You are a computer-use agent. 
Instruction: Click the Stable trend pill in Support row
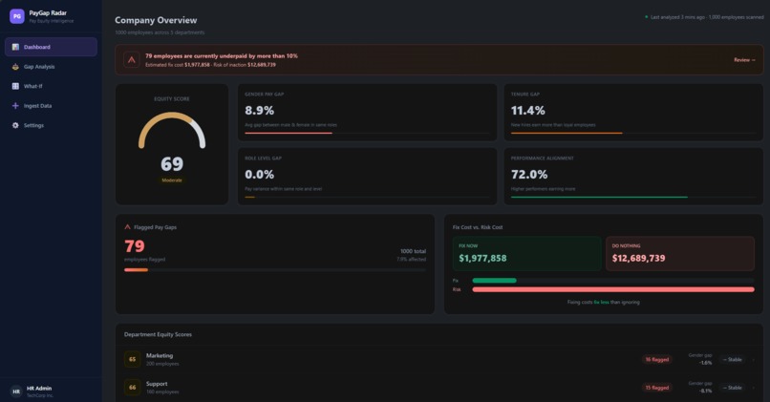tap(732, 388)
